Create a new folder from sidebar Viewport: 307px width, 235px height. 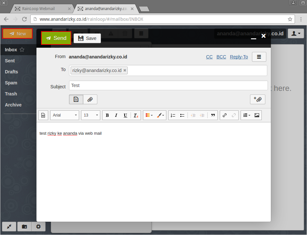24,227
